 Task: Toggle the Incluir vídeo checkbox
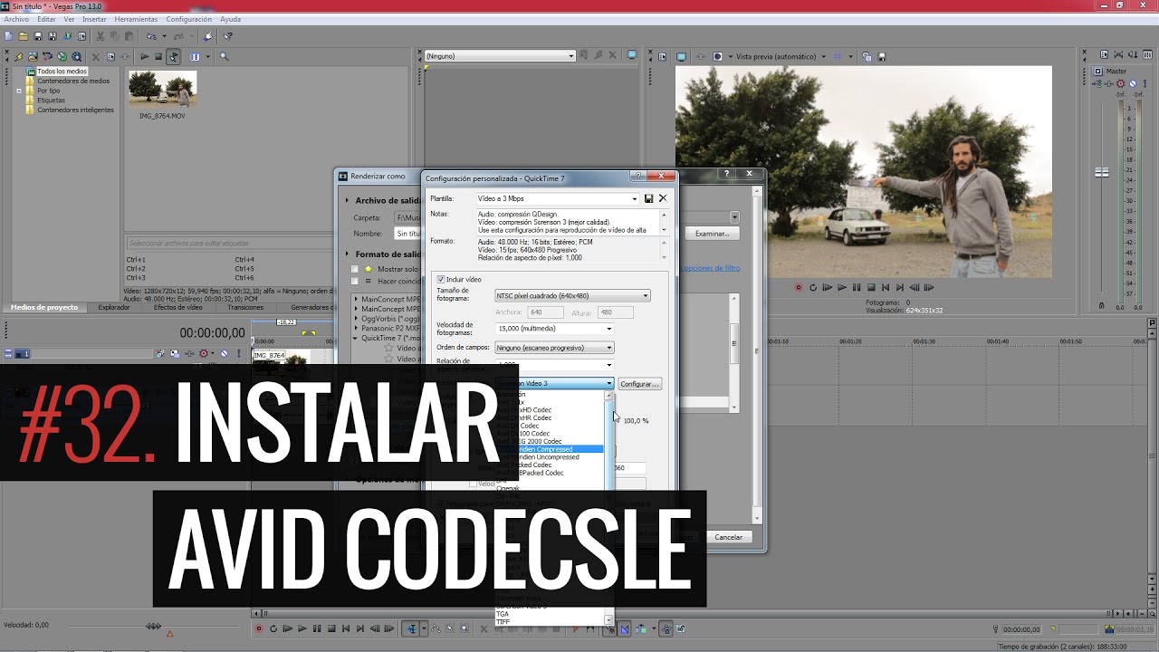(x=441, y=280)
